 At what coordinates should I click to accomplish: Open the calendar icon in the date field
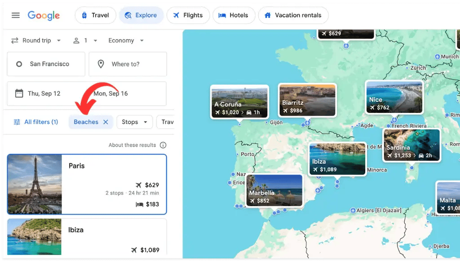19,94
